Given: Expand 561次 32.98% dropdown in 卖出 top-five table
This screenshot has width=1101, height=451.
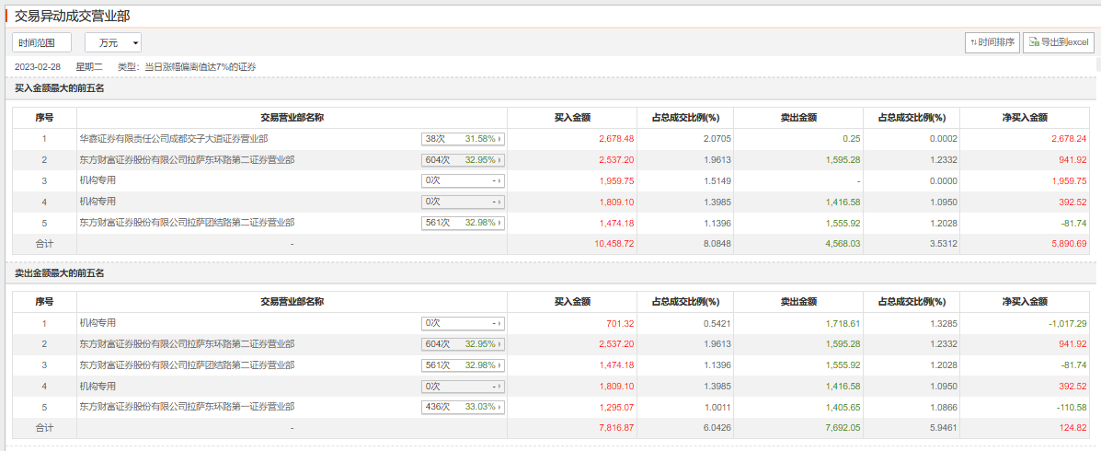Looking at the screenshot, I should [x=464, y=365].
